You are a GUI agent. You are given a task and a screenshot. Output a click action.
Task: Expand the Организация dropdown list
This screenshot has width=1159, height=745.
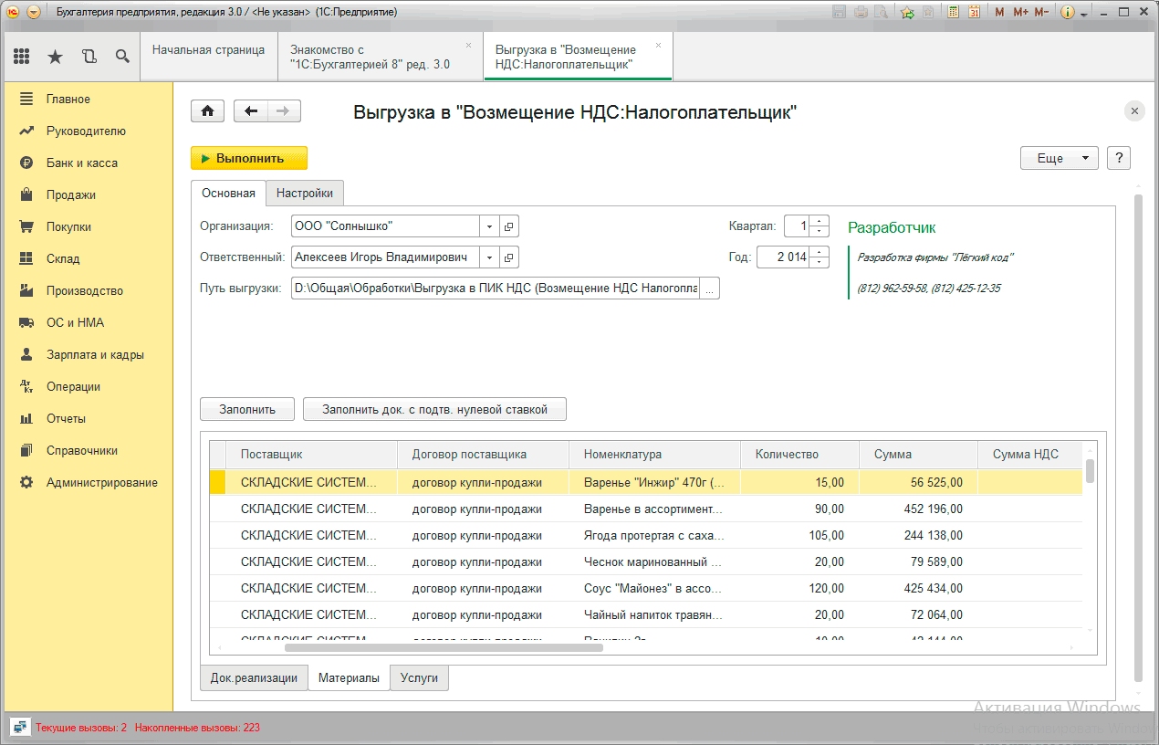pyautogui.click(x=490, y=226)
